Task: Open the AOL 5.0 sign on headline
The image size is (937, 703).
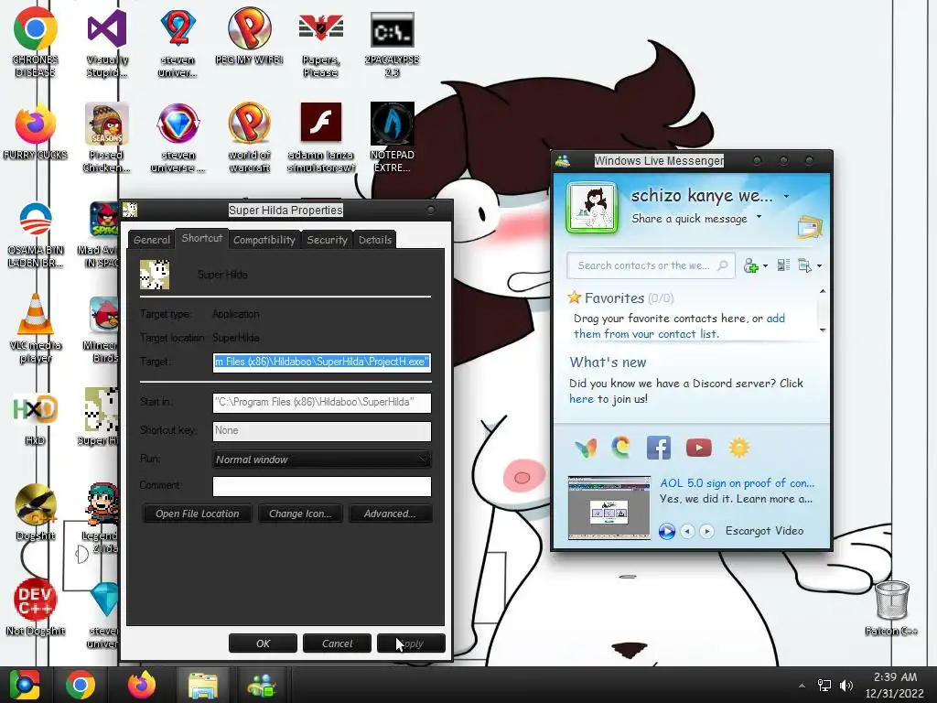Action: 737,483
